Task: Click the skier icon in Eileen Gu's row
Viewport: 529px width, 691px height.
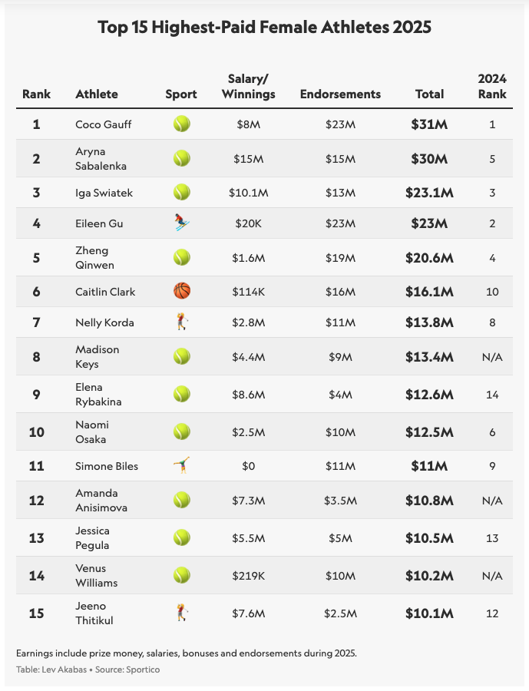Action: (181, 223)
